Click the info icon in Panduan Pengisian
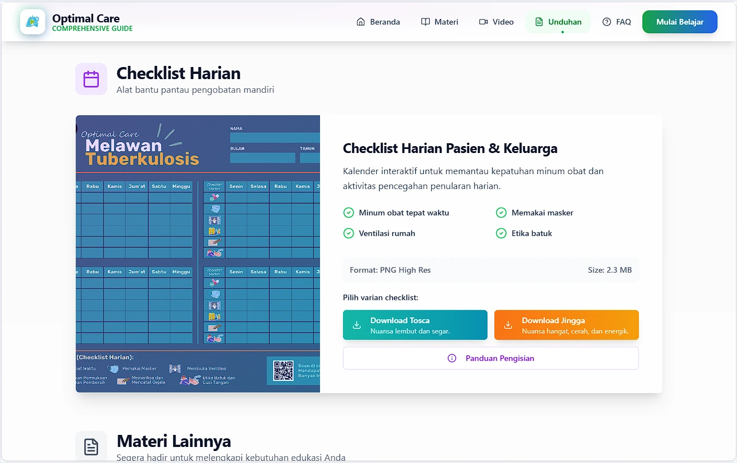 pyautogui.click(x=452, y=358)
